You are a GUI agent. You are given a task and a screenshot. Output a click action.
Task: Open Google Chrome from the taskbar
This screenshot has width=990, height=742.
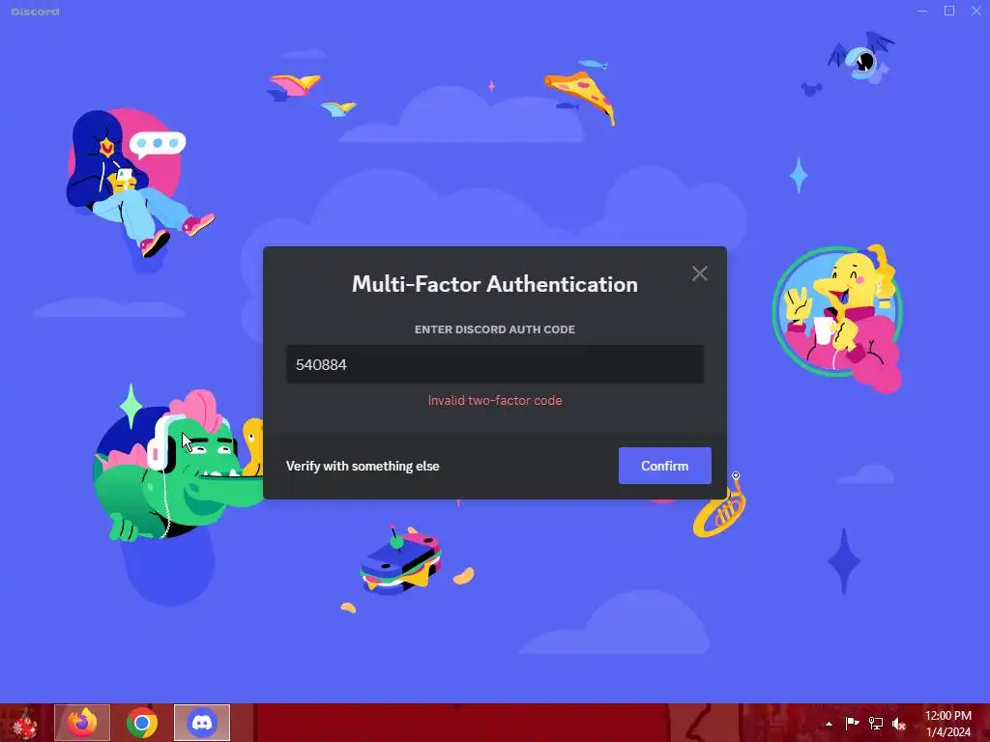(142, 723)
